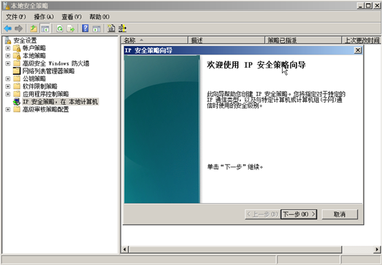Viewport: 382px width, 265px height.
Task: Click the 安全设置 root node icon
Action: point(8,41)
